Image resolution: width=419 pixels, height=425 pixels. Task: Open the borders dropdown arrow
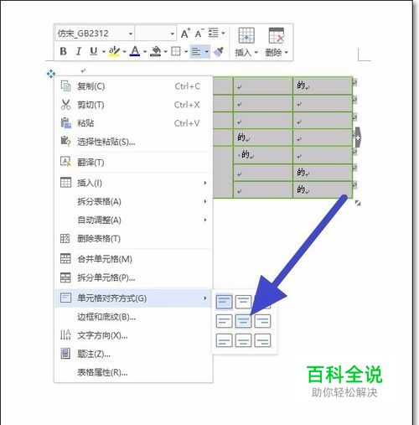tap(186, 52)
